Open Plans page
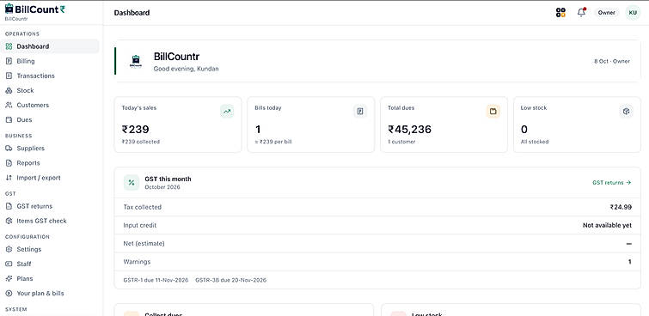 51,278
